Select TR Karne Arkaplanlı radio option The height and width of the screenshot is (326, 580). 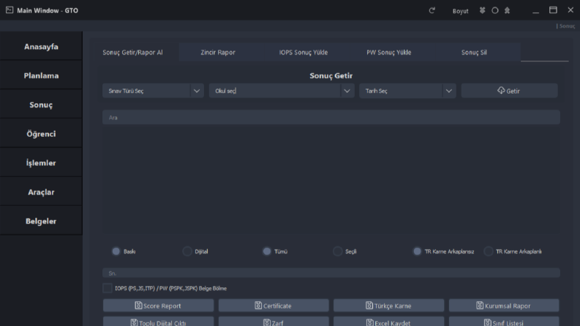[x=489, y=251]
